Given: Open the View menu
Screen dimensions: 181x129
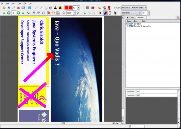Looking at the screenshot, I should (x=7, y=3).
